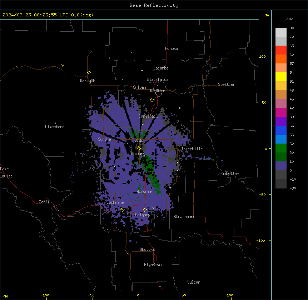Pick the dark gray -30 to -10 swatch
Image resolution: width=308 pixels, height=300 pixels.
pyautogui.click(x=281, y=184)
